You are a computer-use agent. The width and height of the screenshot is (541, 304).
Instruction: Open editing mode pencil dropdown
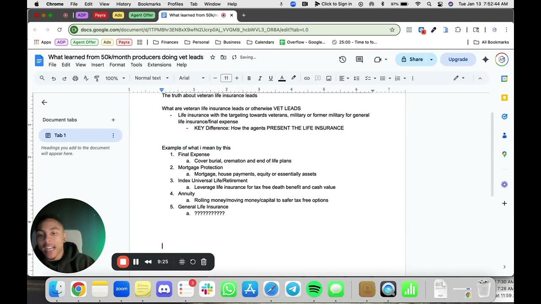[459, 78]
